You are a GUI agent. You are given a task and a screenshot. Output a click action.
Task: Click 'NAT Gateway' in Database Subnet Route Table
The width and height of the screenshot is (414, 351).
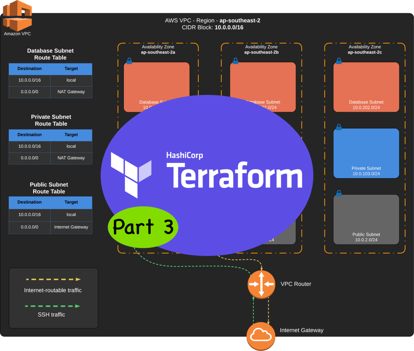[71, 92]
